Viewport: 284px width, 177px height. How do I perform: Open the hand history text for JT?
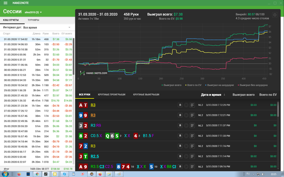[x=192, y=156]
